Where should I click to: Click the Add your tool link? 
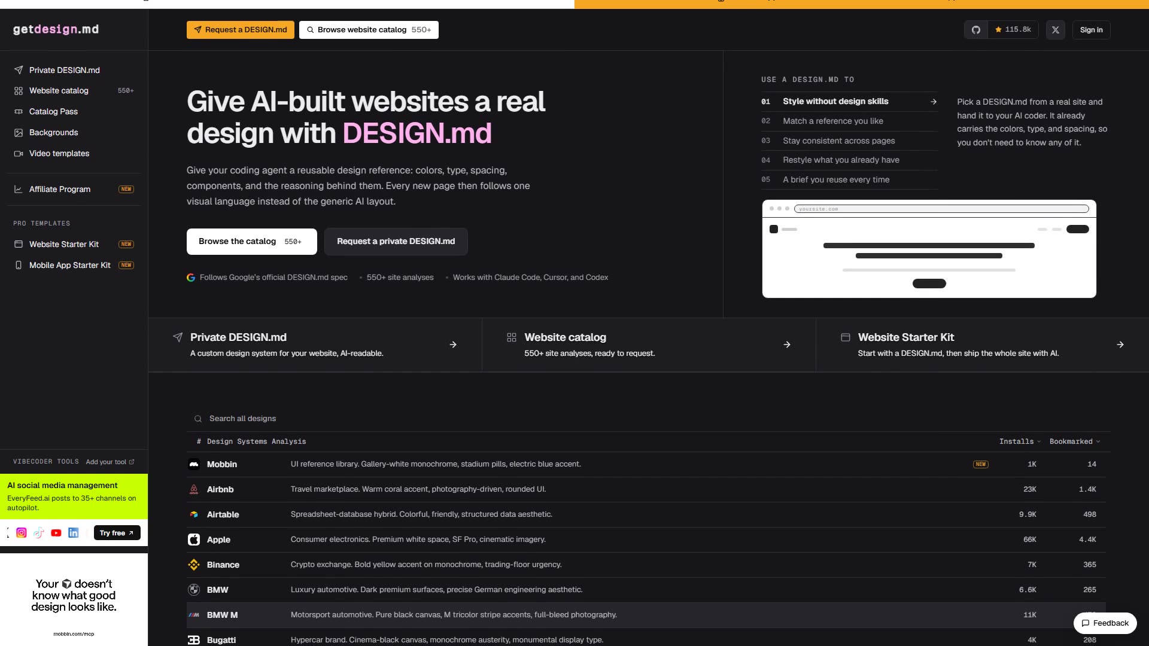coord(110,462)
